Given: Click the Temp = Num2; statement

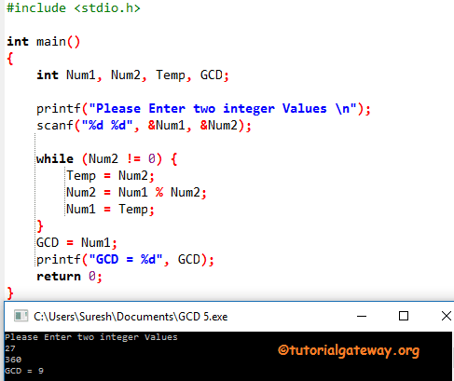Looking at the screenshot, I should pyautogui.click(x=110, y=176).
